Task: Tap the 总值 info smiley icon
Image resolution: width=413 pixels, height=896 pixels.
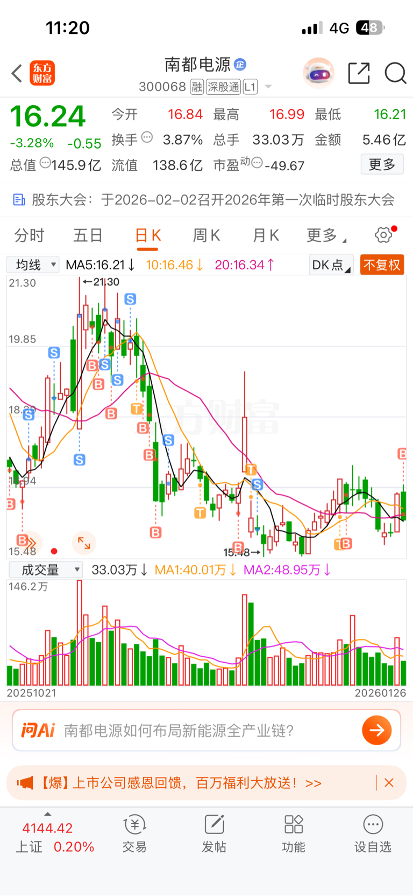Action: pos(46,162)
